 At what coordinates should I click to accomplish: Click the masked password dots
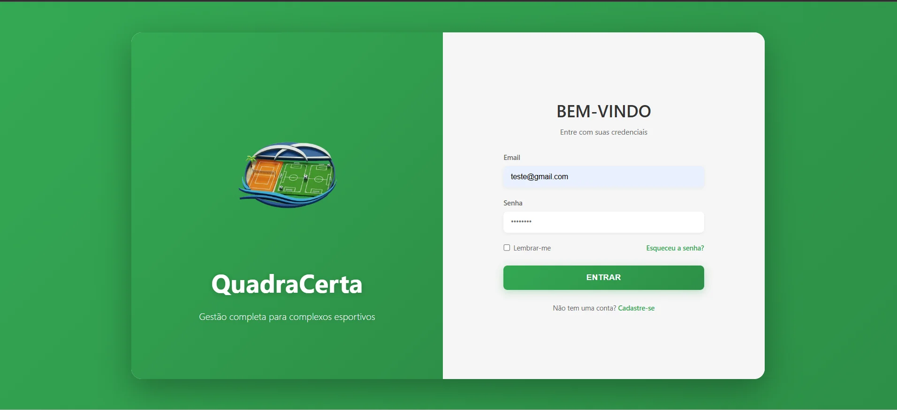[x=521, y=221]
